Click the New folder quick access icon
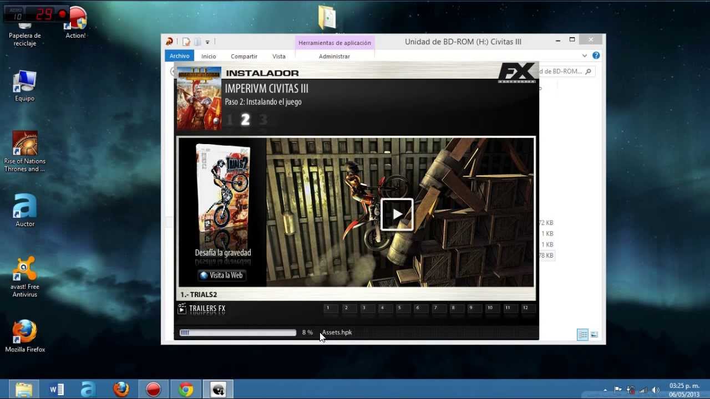710x399 pixels. pyautogui.click(x=197, y=42)
